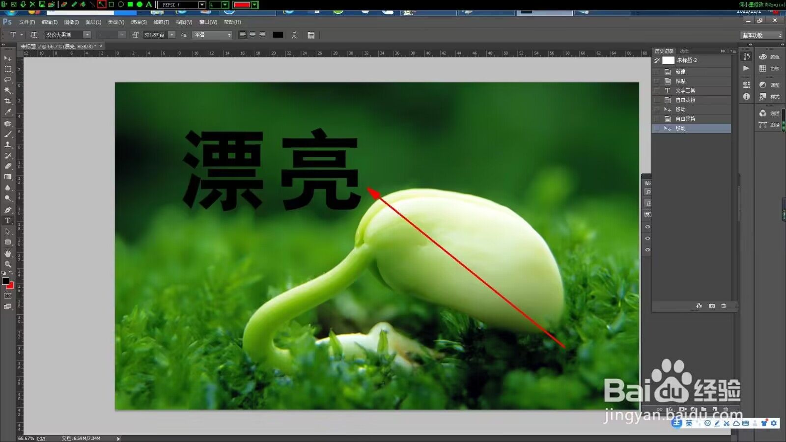Toggle history checkbox beside 文字工具 state

657,90
